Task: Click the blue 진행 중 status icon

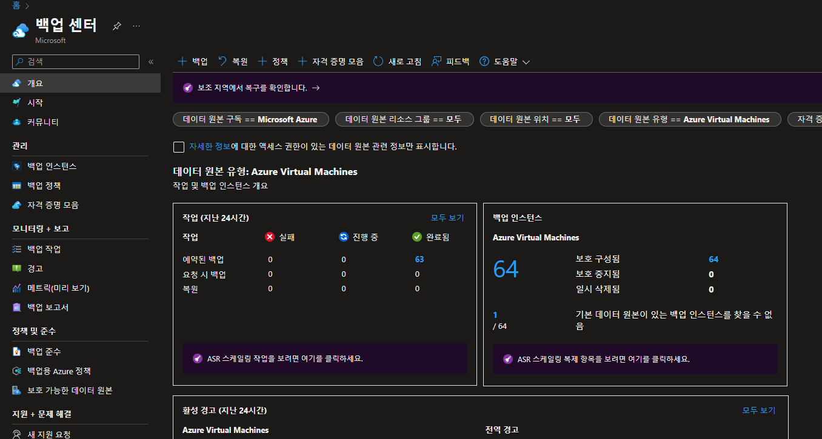Action: [x=344, y=237]
